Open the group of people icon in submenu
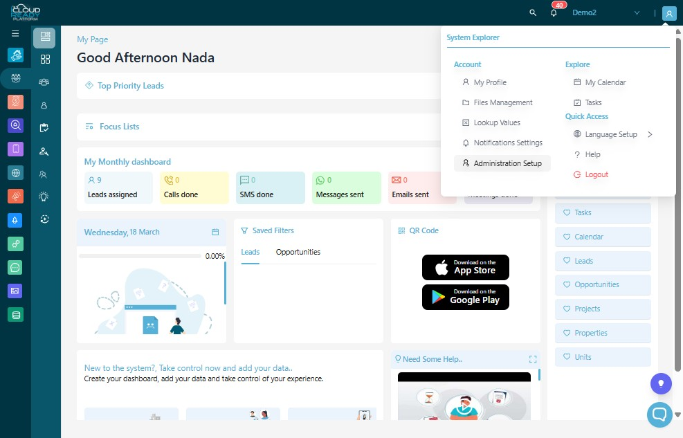Screen dimensions: 683x438 [44, 82]
